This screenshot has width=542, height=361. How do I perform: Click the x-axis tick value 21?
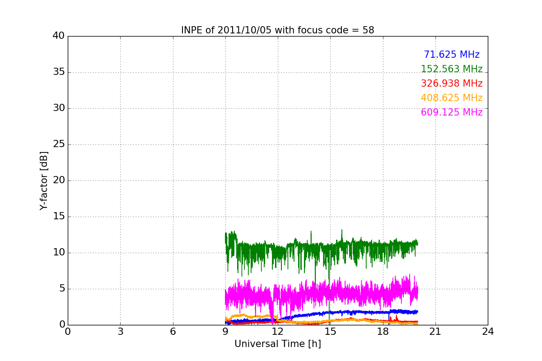[x=435, y=332]
